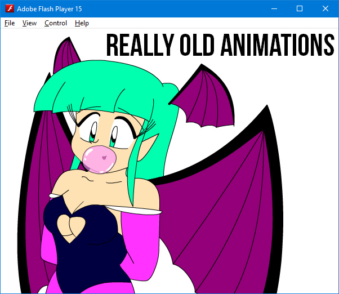Screen dimensions: 339x294
Task: Click the heart-shaped cutout on the outfit
Action: coord(72,229)
